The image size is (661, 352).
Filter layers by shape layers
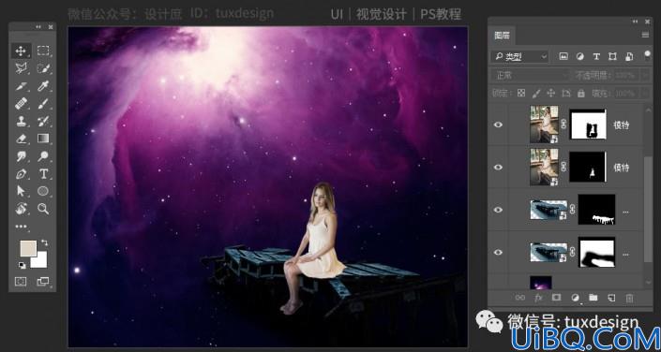pyautogui.click(x=613, y=57)
